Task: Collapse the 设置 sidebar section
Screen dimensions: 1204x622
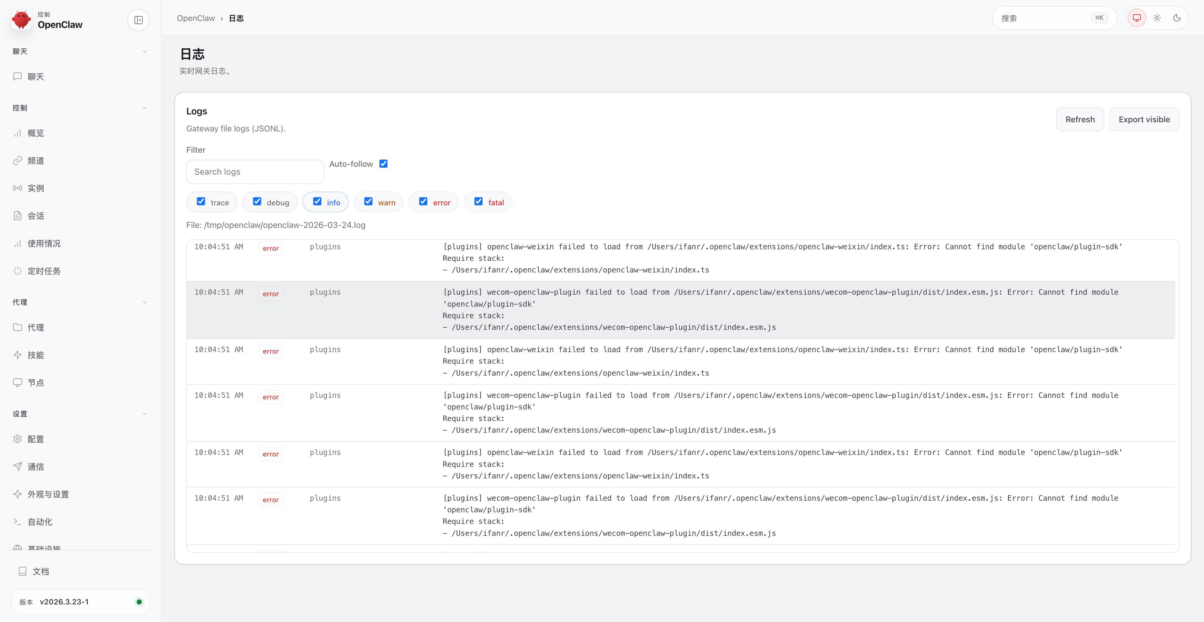Action: pos(145,414)
